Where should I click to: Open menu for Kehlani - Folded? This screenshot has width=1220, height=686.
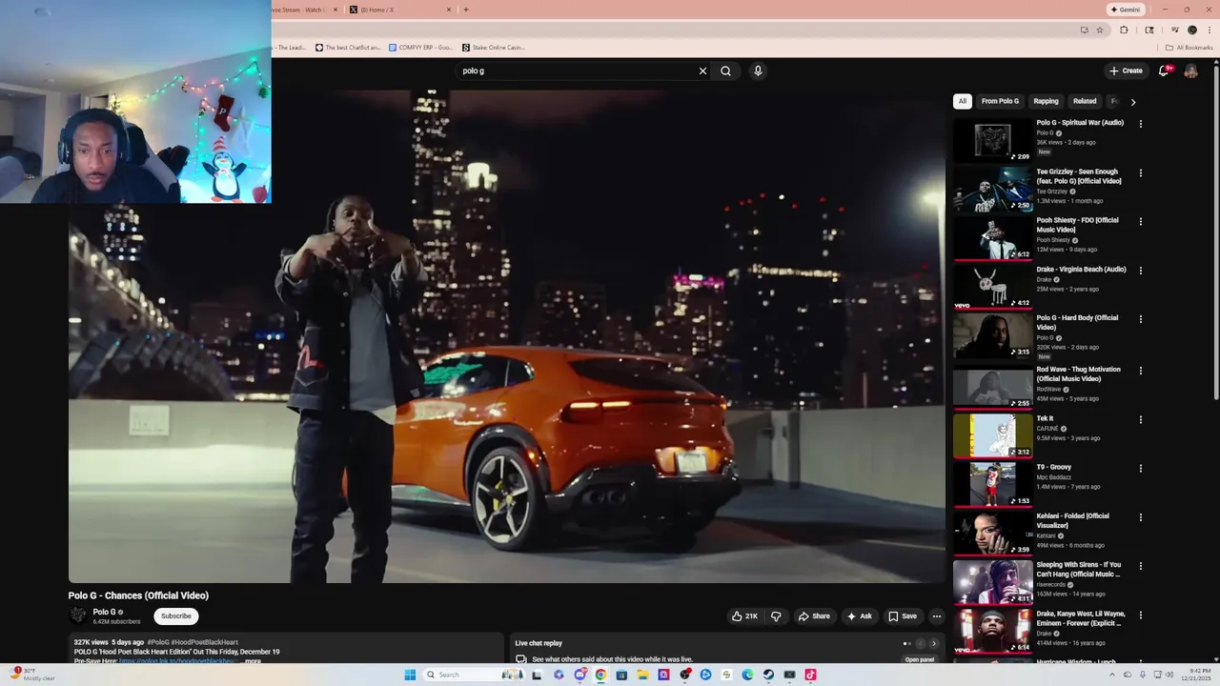[x=1140, y=517]
